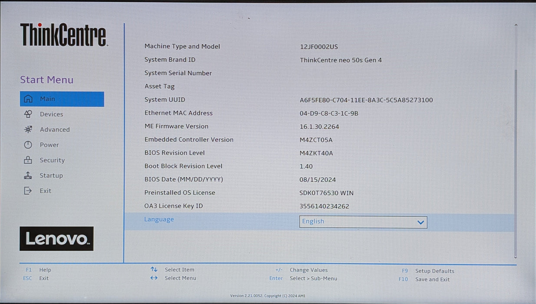
Task: Click the Exit door-arrow icon
Action: click(28, 191)
